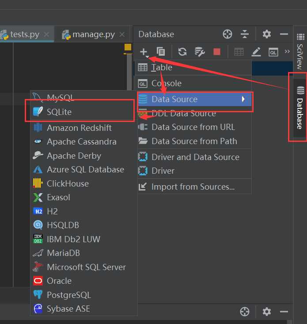Hide the bottom panel with minus icon
The image size is (307, 324).
pyautogui.click(x=284, y=311)
